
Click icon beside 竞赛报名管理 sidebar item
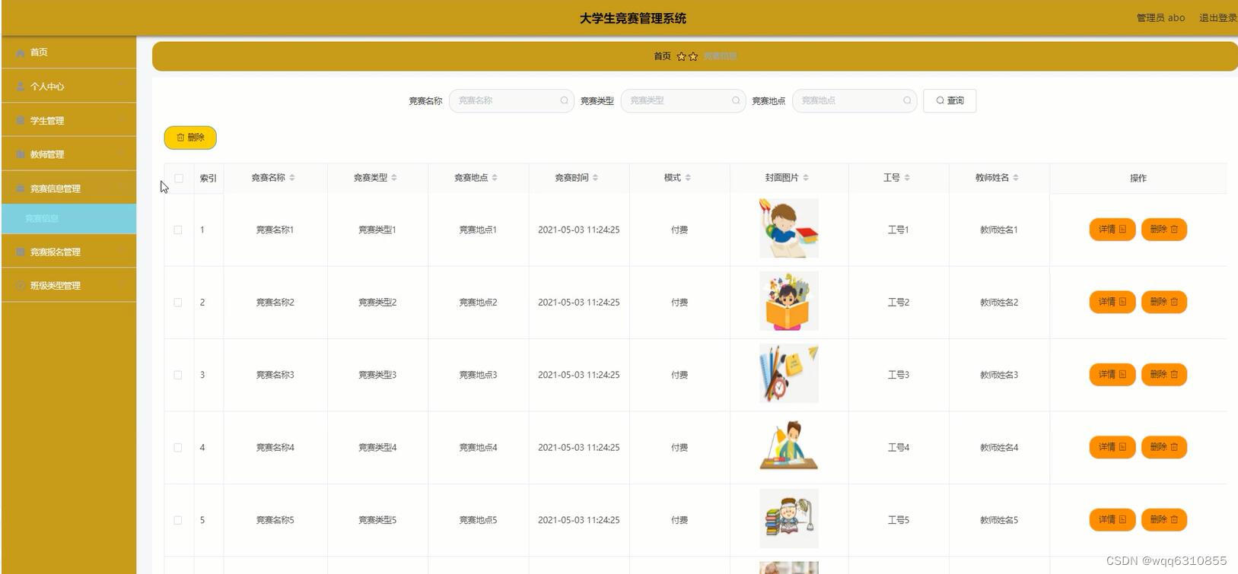[21, 252]
